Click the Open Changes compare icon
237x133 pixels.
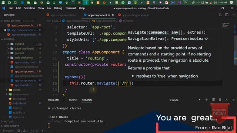coord(220,15)
